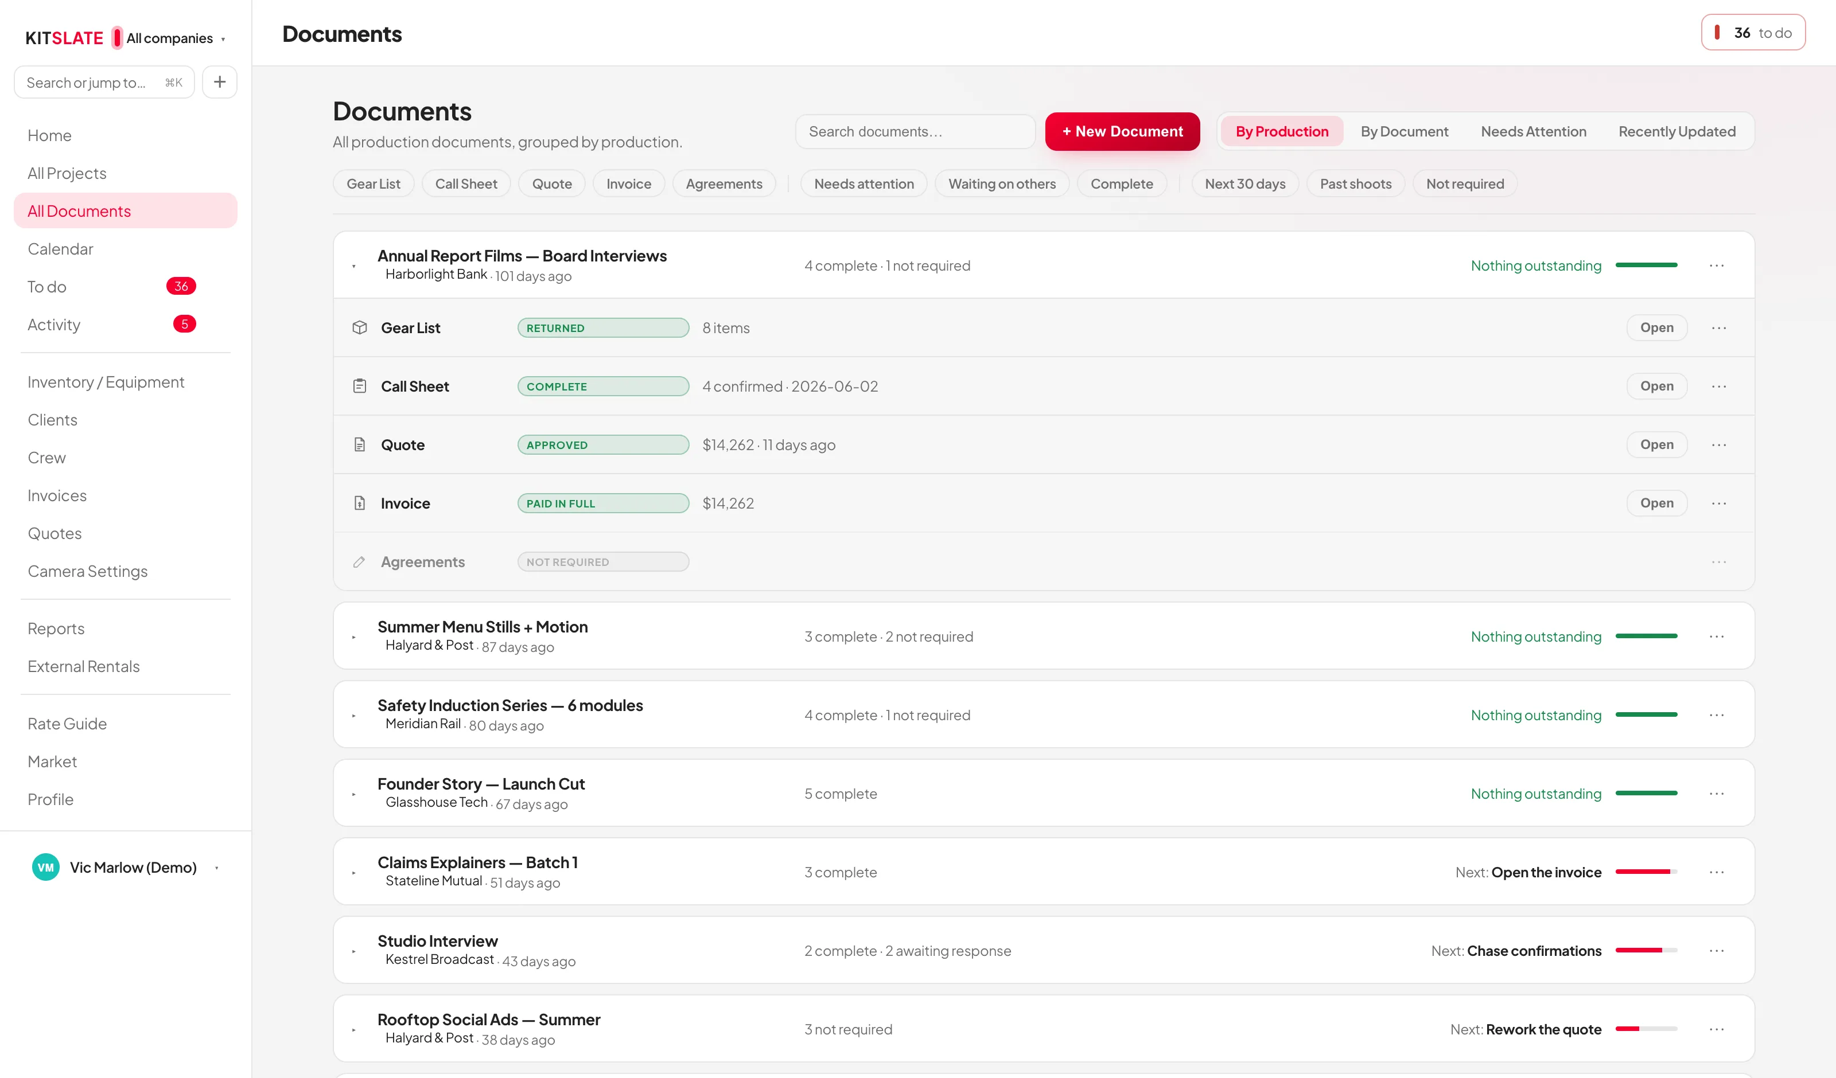Open All Projects in the sidebar
This screenshot has width=1836, height=1078.
tap(125, 173)
